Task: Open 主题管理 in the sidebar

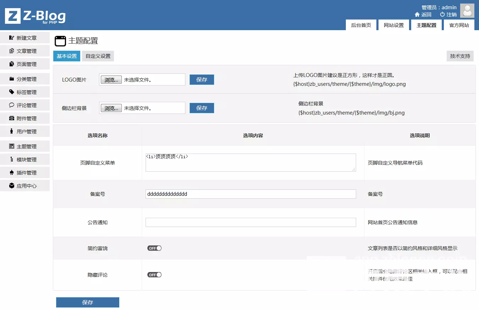Action: pyautogui.click(x=25, y=146)
